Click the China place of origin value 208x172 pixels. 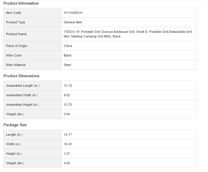68,46
